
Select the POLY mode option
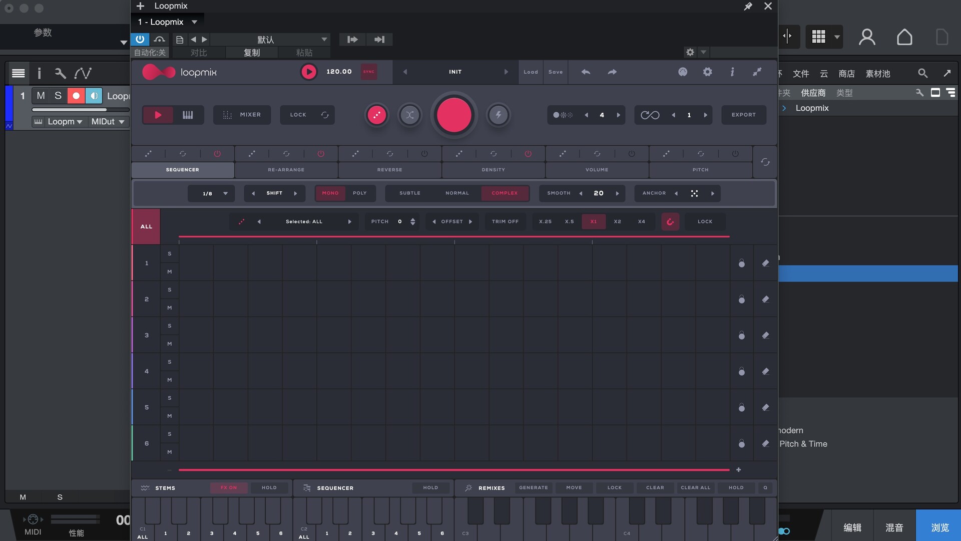(x=359, y=193)
